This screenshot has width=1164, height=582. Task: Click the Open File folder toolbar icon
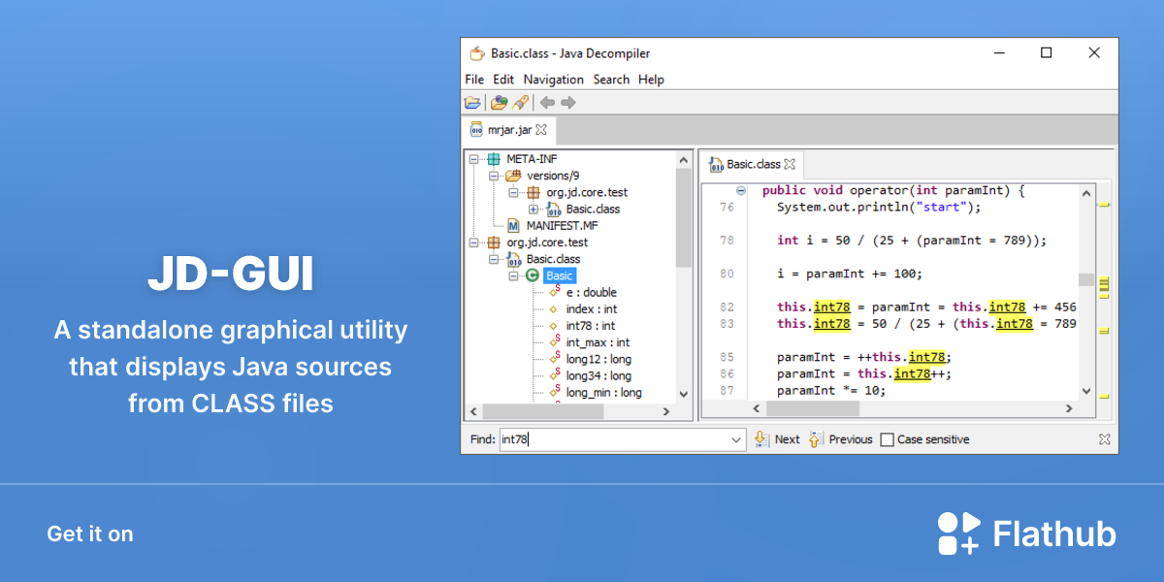click(x=472, y=103)
